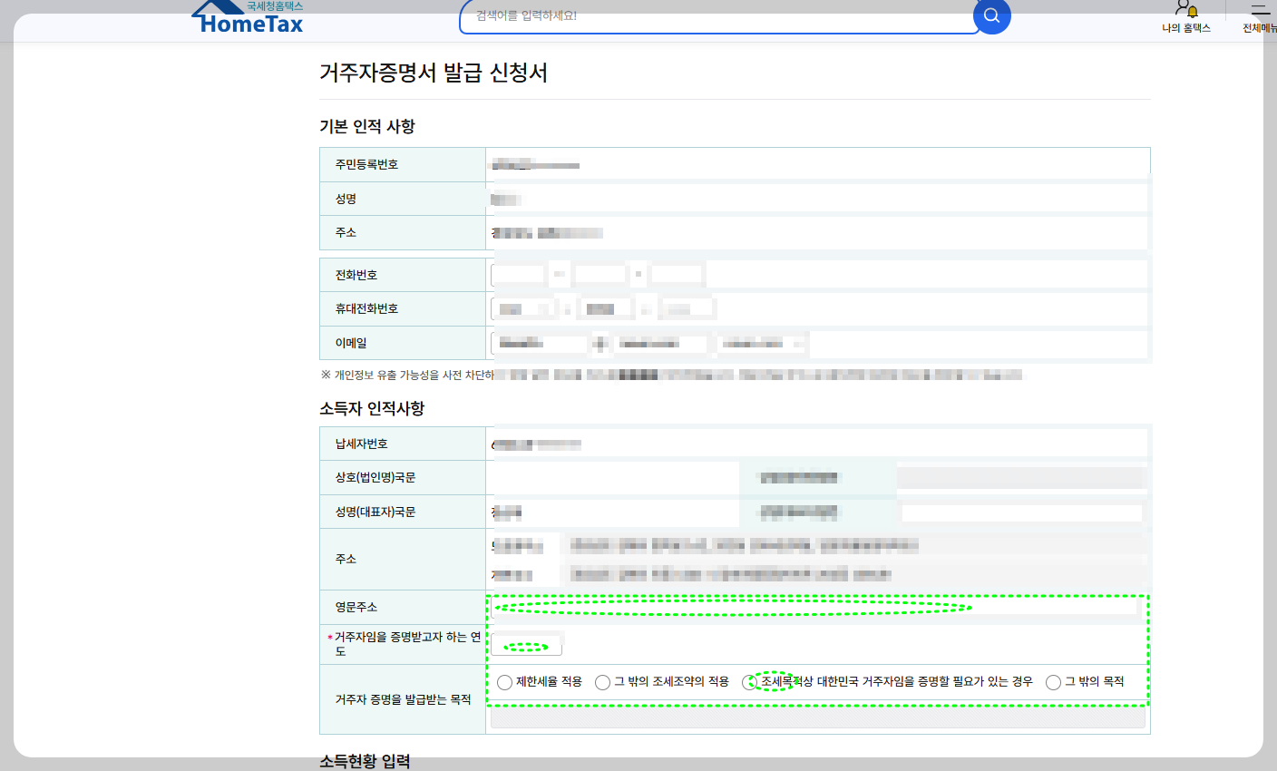Click the HomeTax logo

[248, 18]
